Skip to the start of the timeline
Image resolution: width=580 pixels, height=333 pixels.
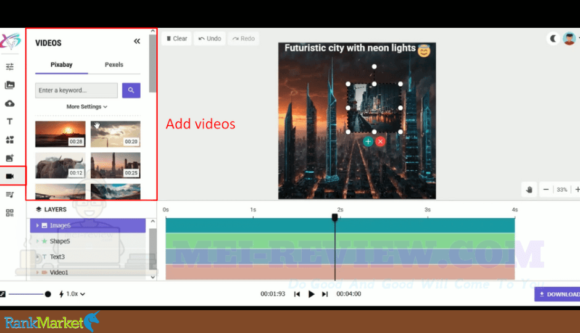(297, 294)
